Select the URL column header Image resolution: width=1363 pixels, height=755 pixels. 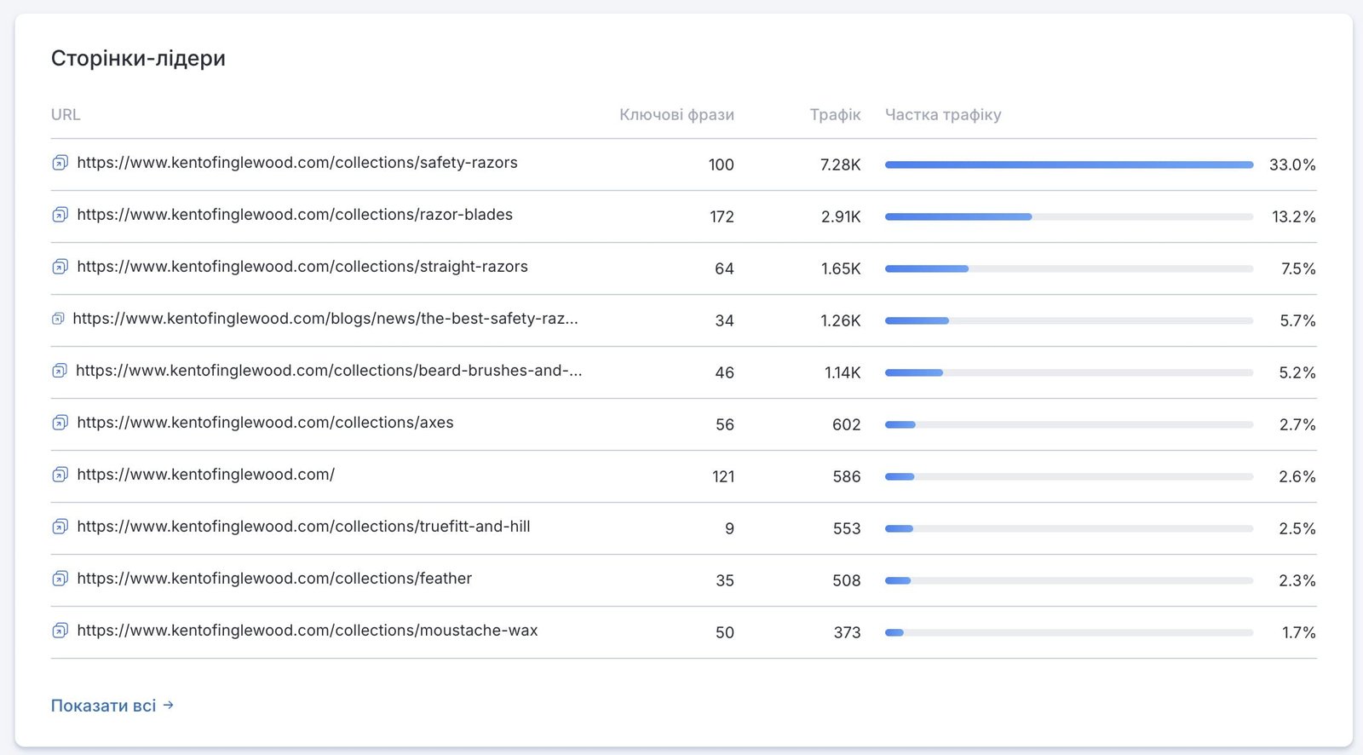66,114
